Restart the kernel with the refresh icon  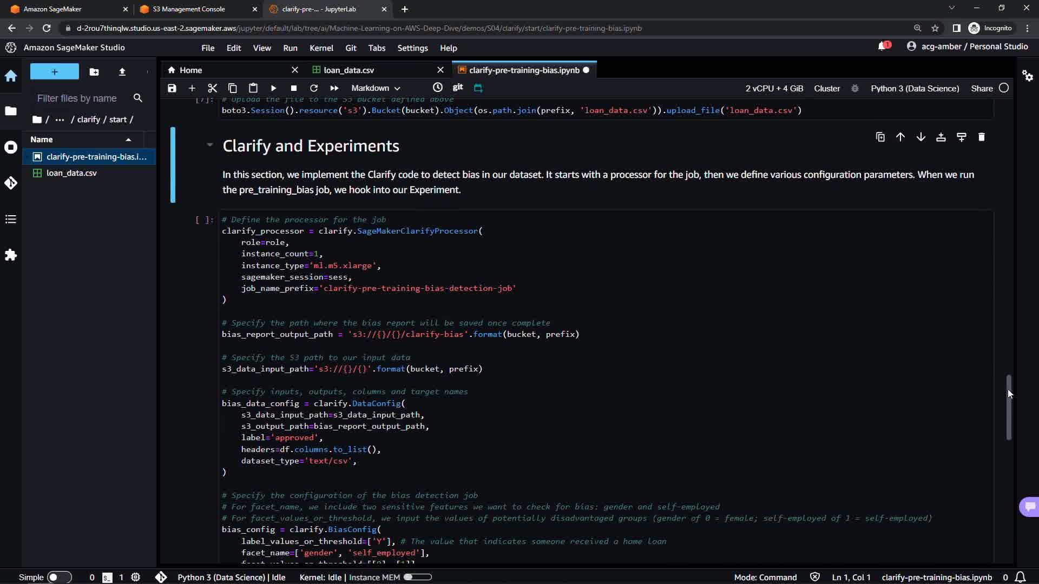(314, 88)
